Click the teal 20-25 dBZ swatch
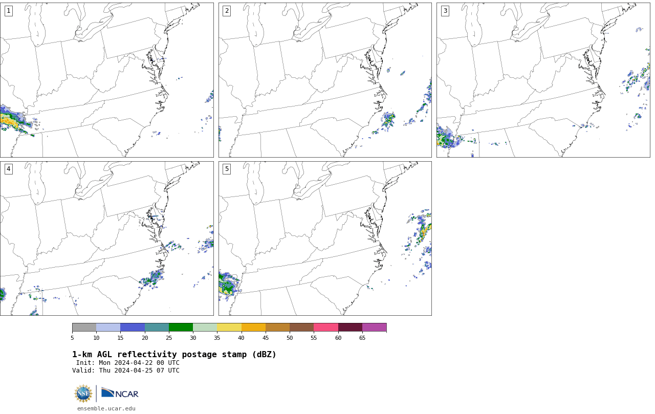655x414 pixels. [157, 328]
